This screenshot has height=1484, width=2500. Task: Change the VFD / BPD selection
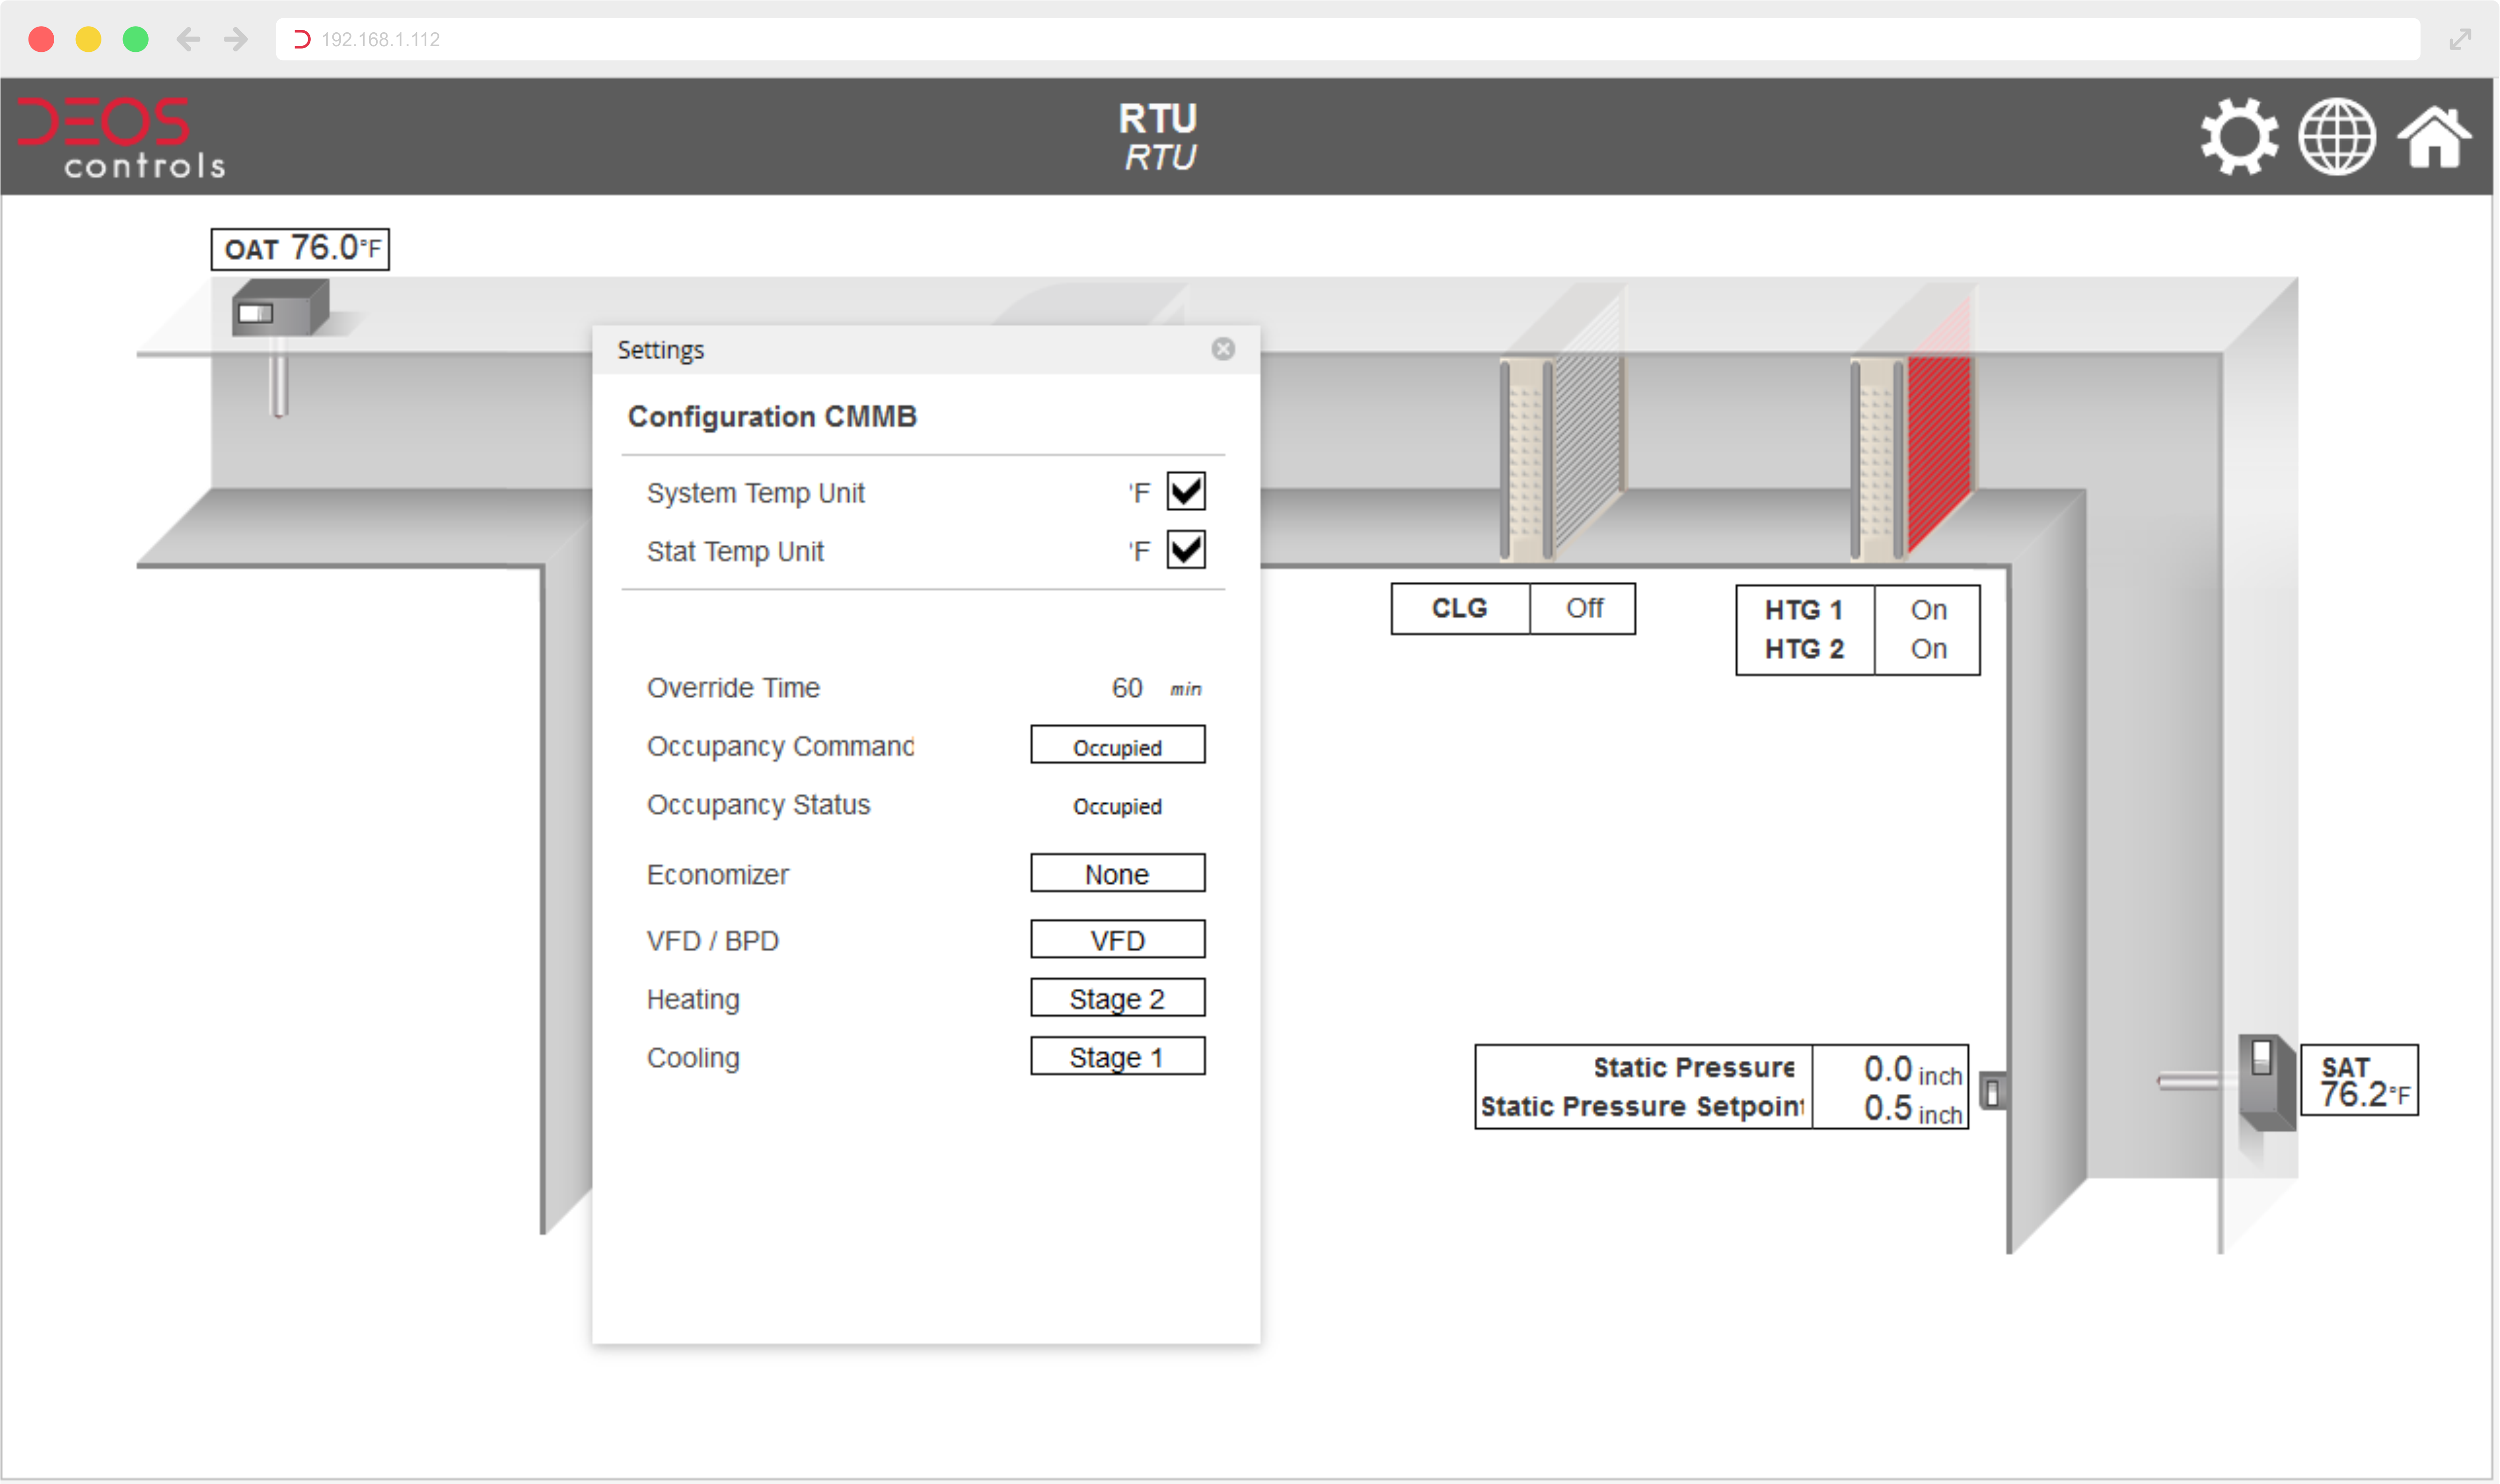[1117, 940]
